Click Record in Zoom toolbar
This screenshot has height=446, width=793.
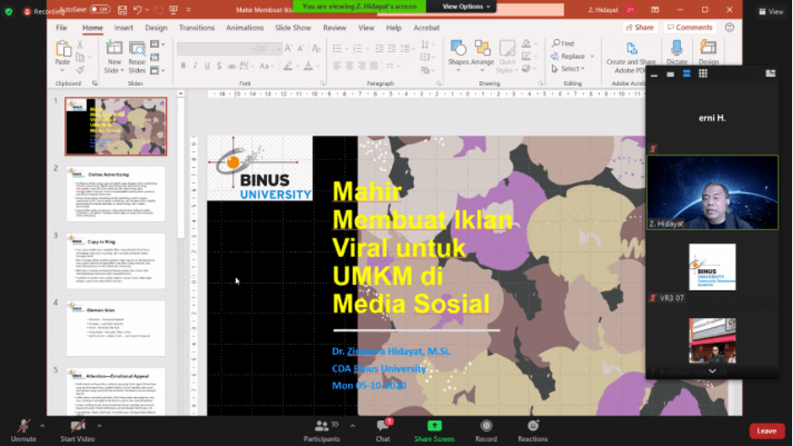tap(486, 432)
